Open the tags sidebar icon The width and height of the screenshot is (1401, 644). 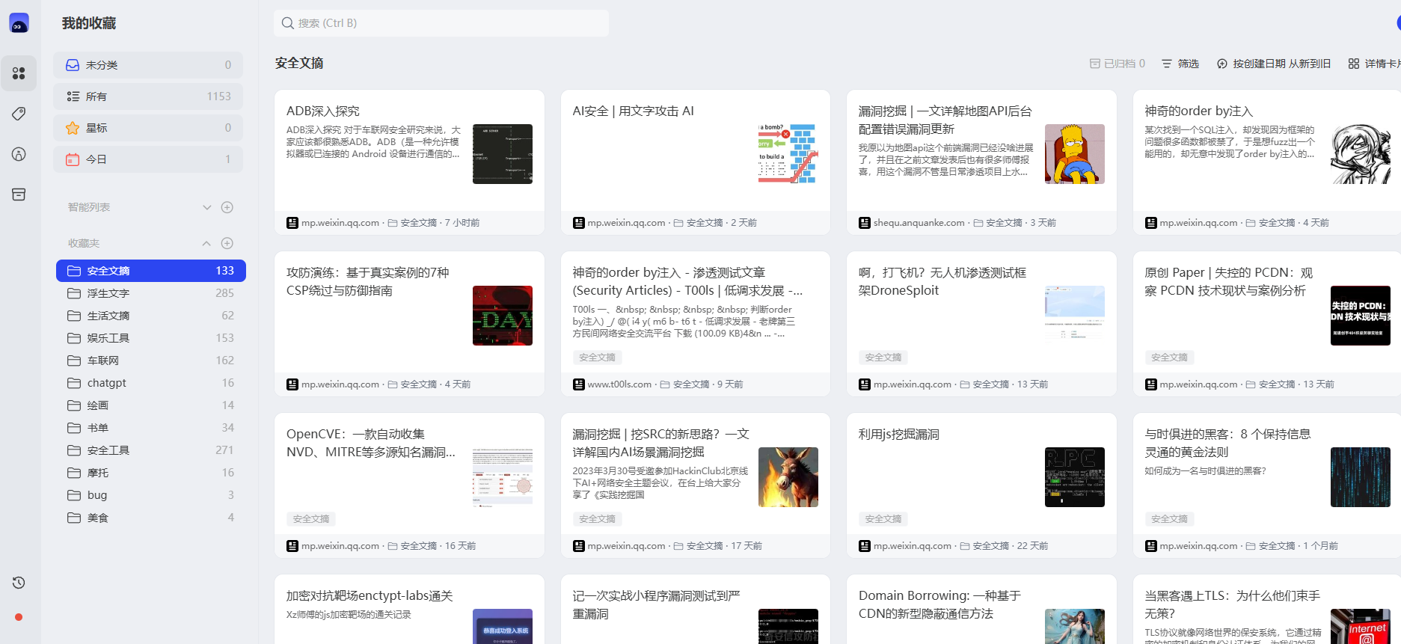point(19,114)
